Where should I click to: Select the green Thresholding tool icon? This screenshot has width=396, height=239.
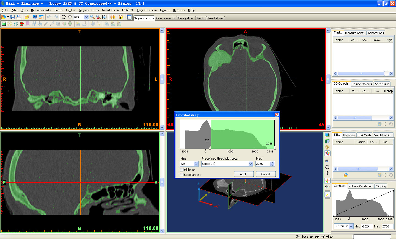click(4, 24)
